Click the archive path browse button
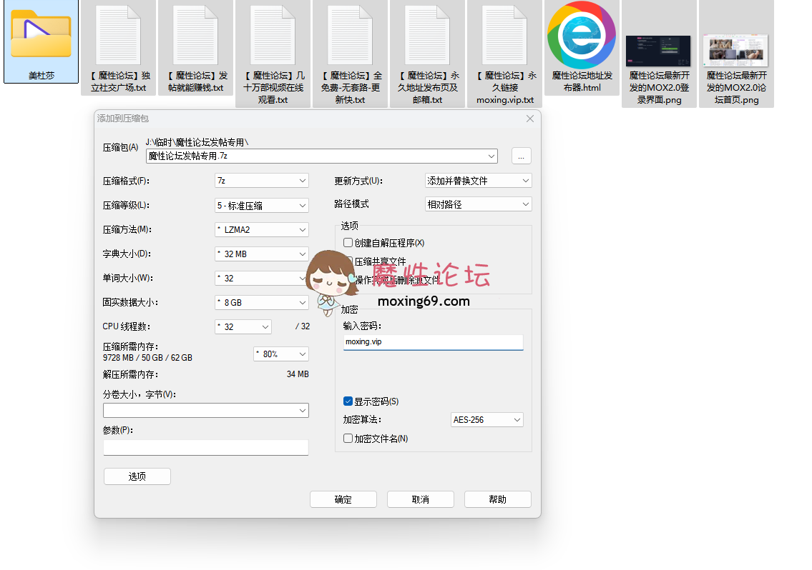This screenshot has width=812, height=570. click(521, 156)
